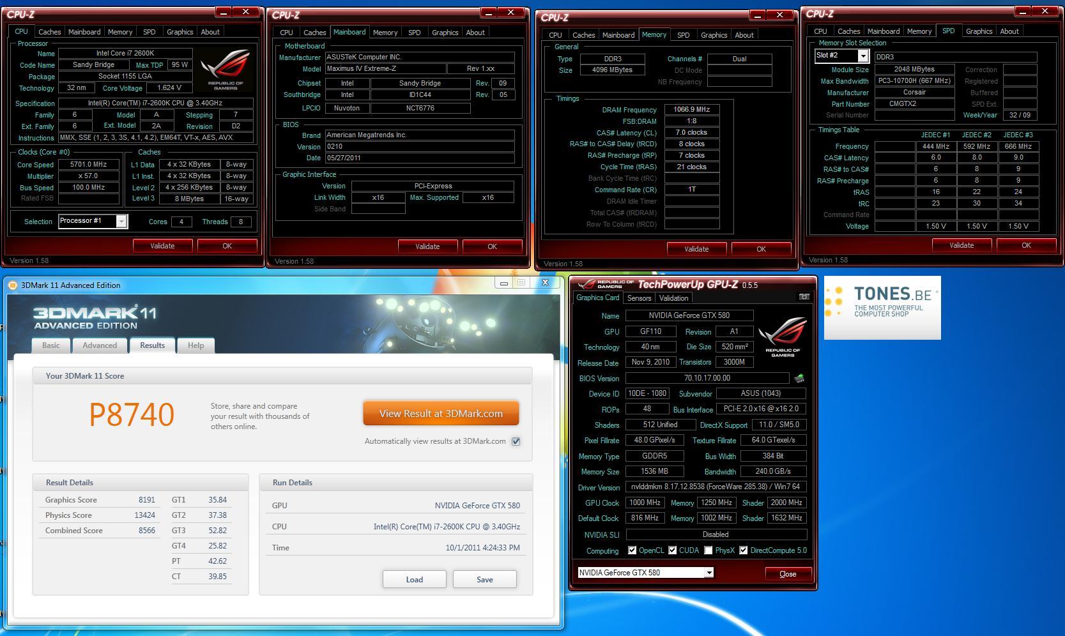1065x636 pixels.
Task: Click the Load button in Run Details
Action: pos(414,579)
